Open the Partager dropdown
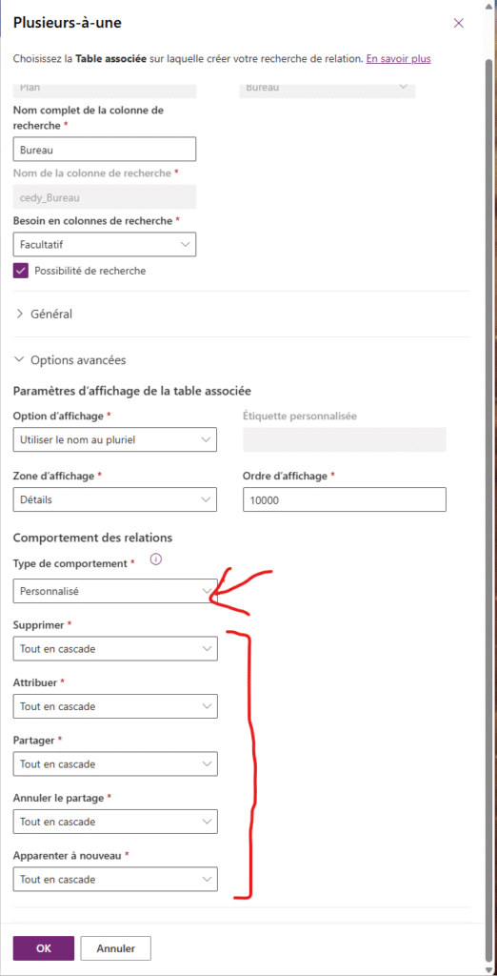 pyautogui.click(x=115, y=763)
